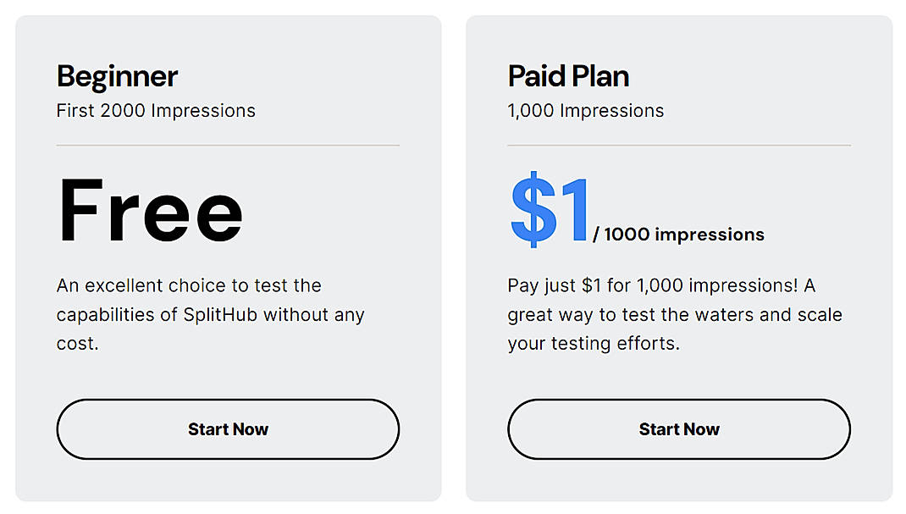The image size is (906, 514).
Task: Click the First 2000 Impressions subtitle
Action: 155,111
